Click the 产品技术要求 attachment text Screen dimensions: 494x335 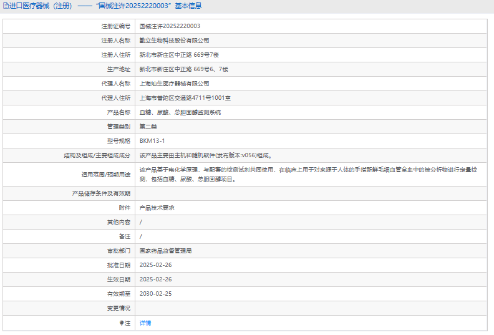pos(157,208)
